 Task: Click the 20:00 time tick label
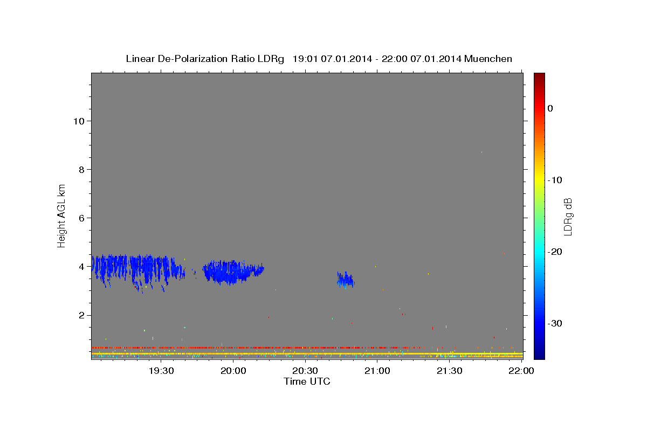click(233, 371)
